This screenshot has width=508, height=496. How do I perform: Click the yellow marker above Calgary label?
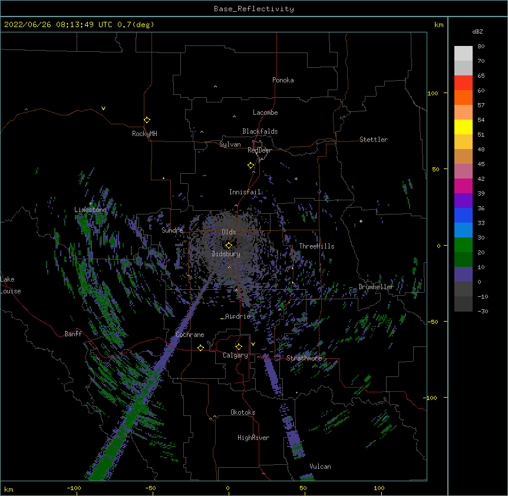click(239, 347)
